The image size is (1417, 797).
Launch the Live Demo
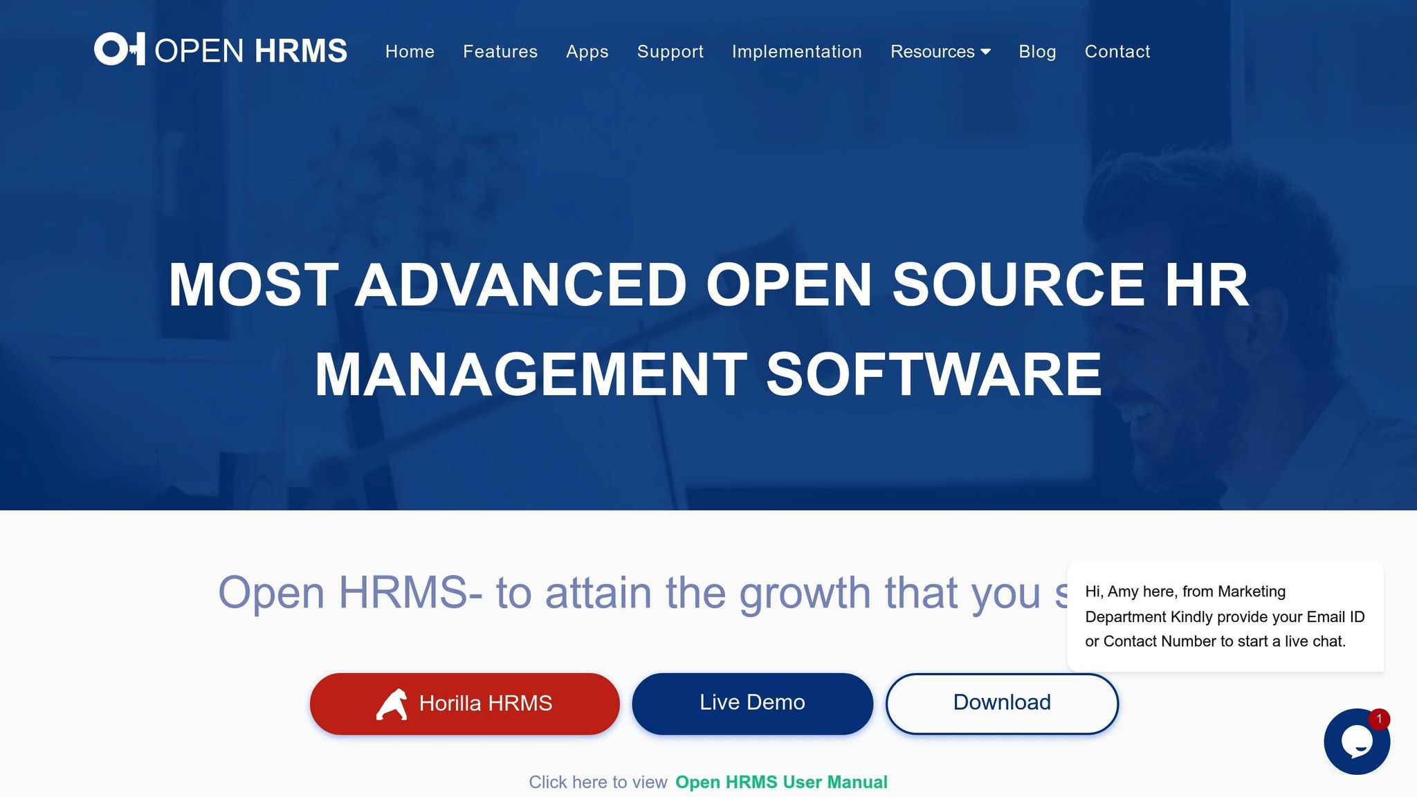(751, 702)
